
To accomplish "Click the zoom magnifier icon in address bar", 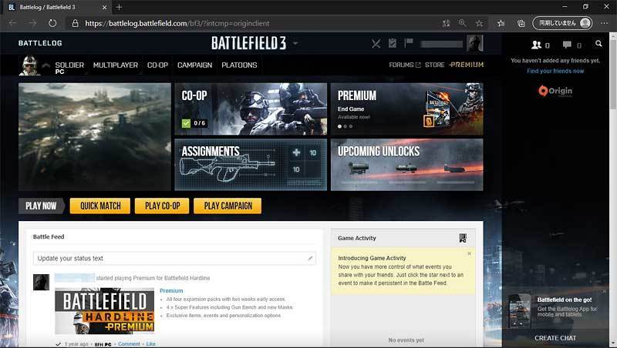I will click(x=462, y=23).
